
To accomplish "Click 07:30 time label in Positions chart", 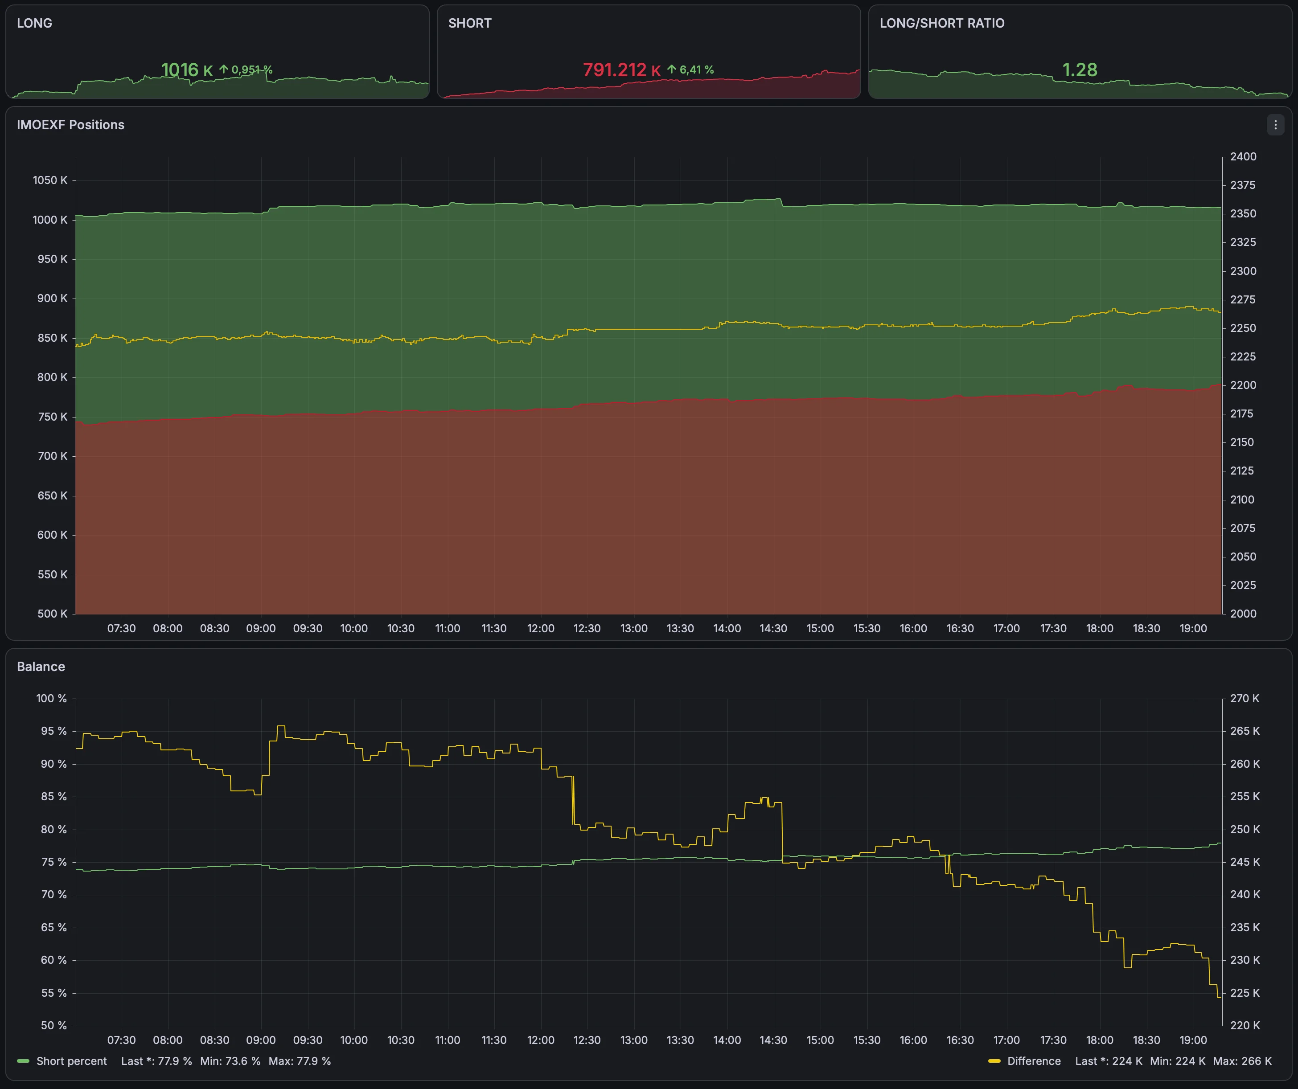I will (121, 629).
